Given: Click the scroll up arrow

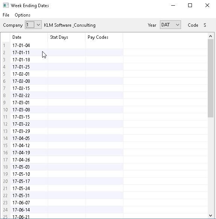Looking at the screenshot, I should coord(211,36).
